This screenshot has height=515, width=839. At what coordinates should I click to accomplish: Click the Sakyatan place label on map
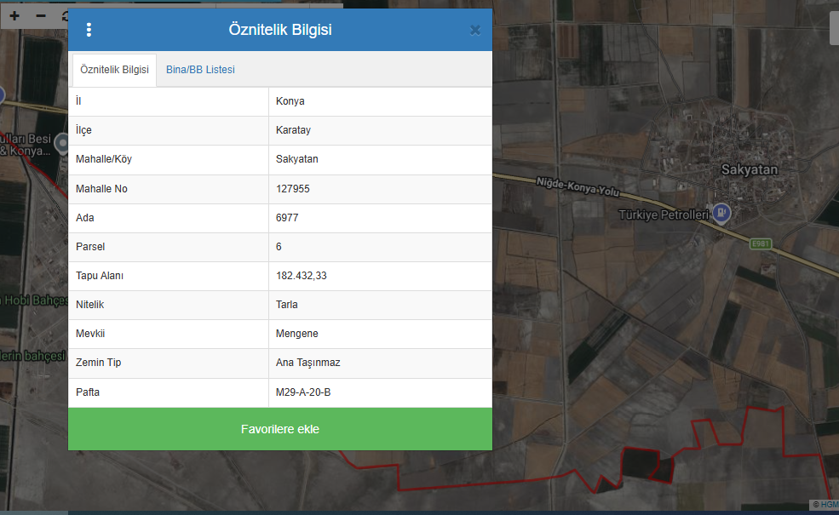click(749, 170)
